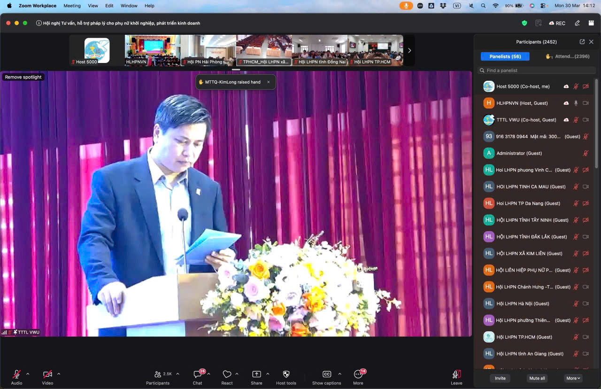Open the More dropdown in Participants panel

(573, 378)
